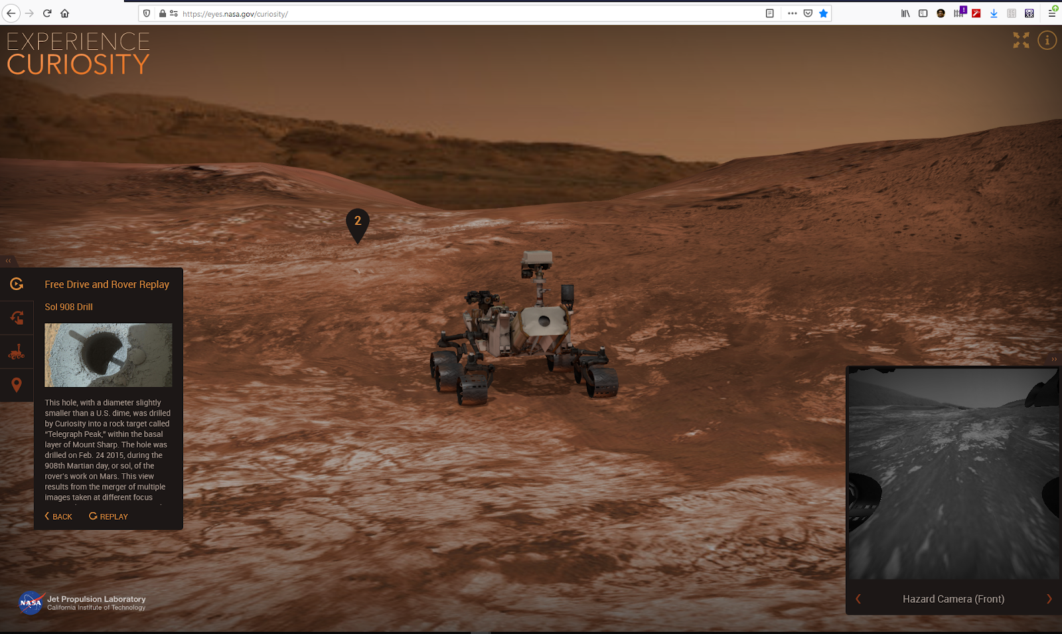The image size is (1062, 634).
Task: Open the rover rotation control icon
Action: coord(16,317)
